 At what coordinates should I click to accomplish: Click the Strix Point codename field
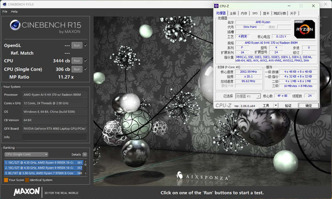[x=250, y=27]
